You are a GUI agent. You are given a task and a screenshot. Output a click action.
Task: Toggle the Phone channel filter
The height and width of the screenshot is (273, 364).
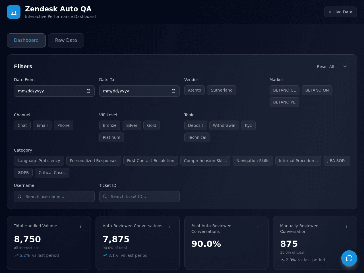pyautogui.click(x=63, y=125)
